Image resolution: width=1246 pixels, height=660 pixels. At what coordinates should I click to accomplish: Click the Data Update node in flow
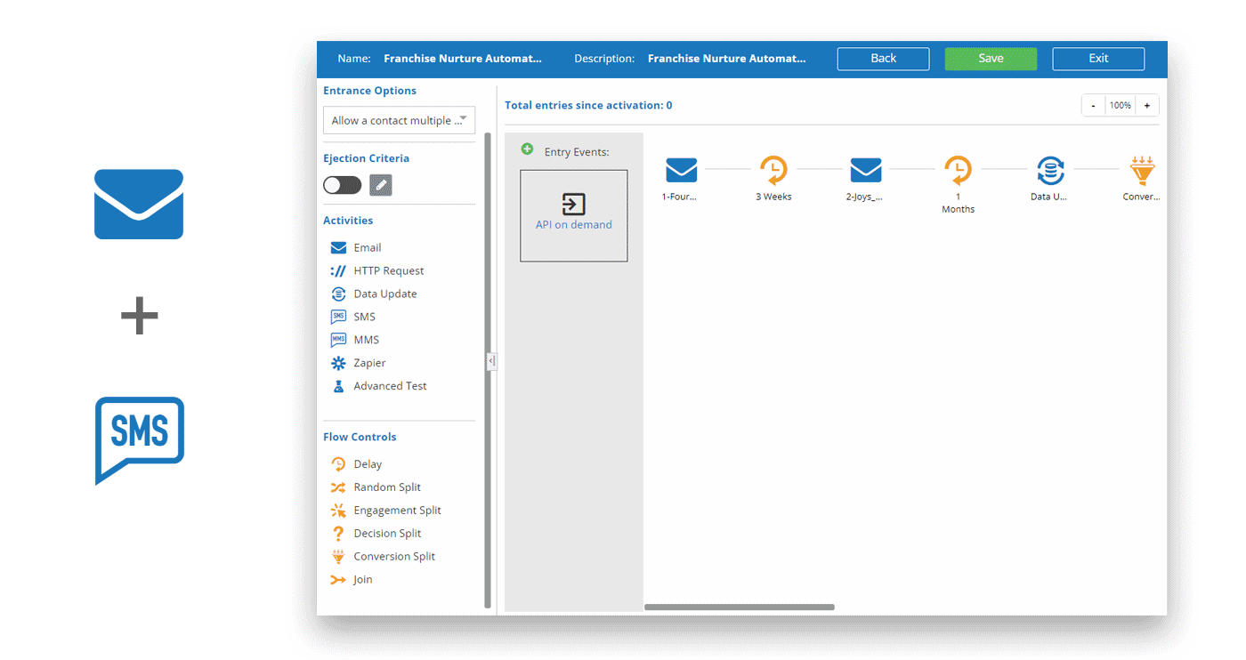point(1050,169)
